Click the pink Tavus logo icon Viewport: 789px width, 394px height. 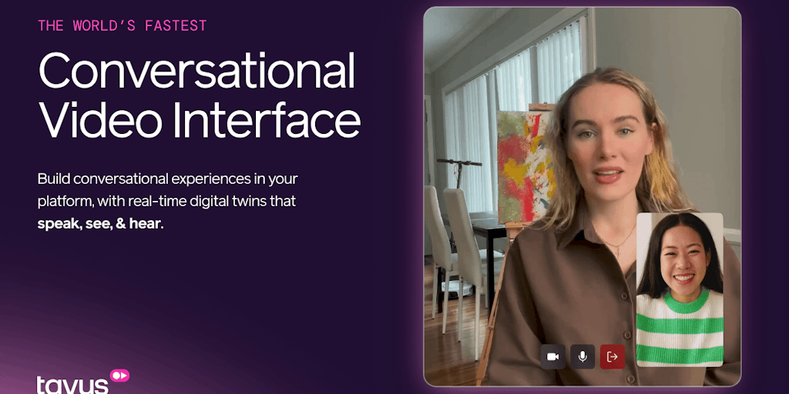119,376
